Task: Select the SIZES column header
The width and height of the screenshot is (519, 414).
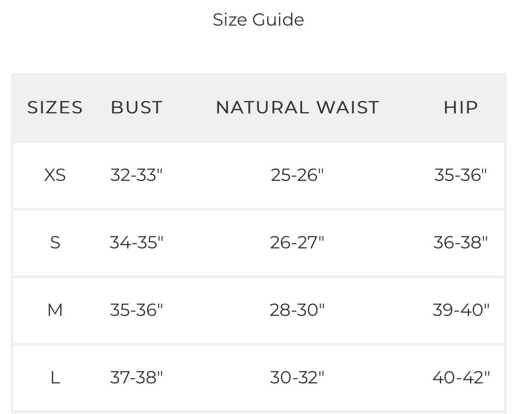Action: tap(55, 108)
